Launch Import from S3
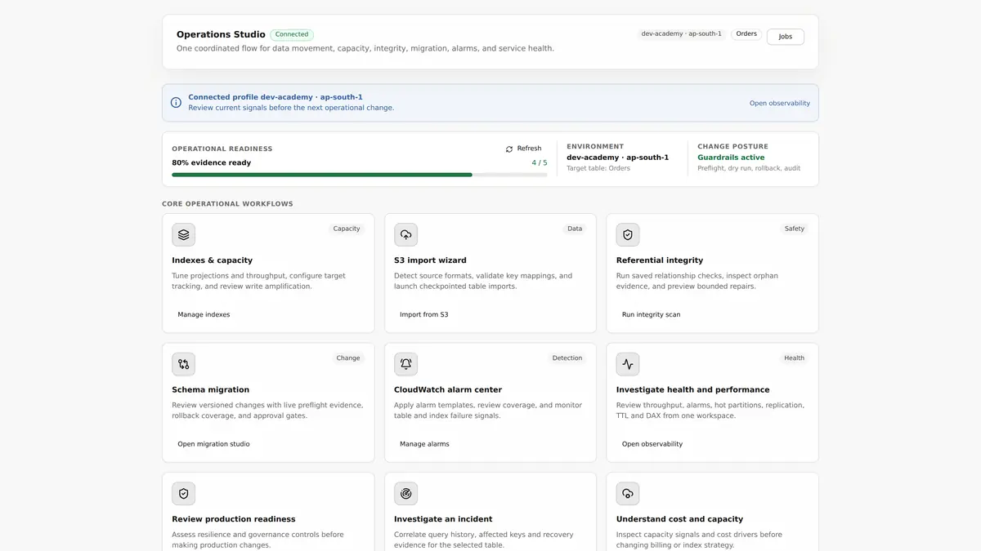This screenshot has width=981, height=551. coord(423,314)
